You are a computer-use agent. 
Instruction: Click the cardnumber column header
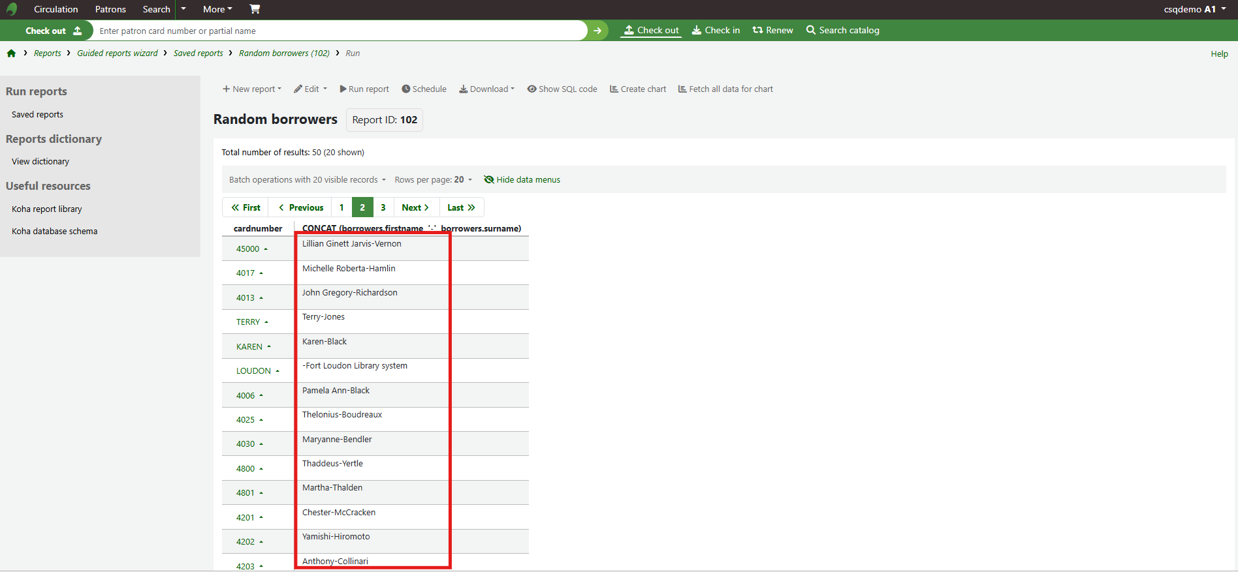pos(258,229)
